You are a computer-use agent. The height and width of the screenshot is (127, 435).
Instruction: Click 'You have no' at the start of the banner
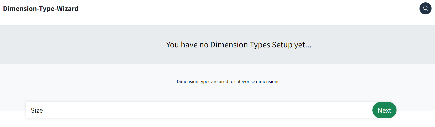187,45
